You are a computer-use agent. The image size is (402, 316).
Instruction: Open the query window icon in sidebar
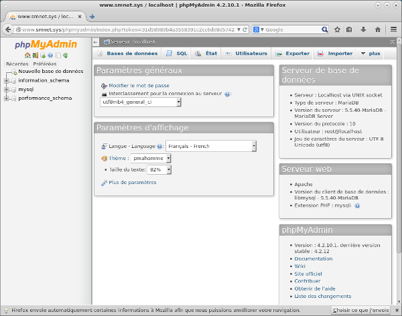click(x=43, y=55)
